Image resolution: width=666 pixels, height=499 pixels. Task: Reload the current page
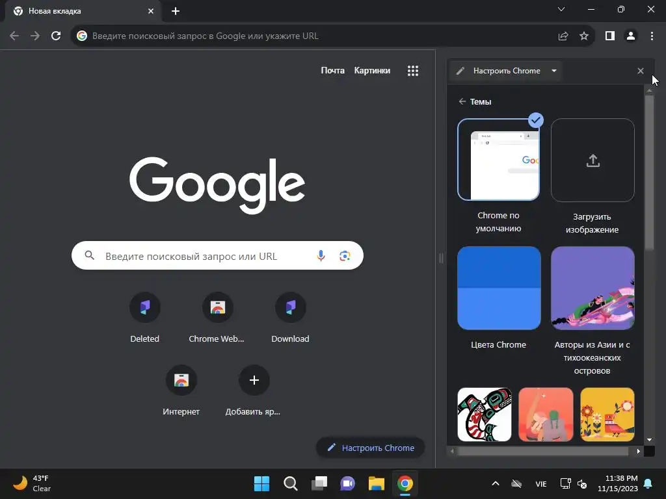coord(56,36)
